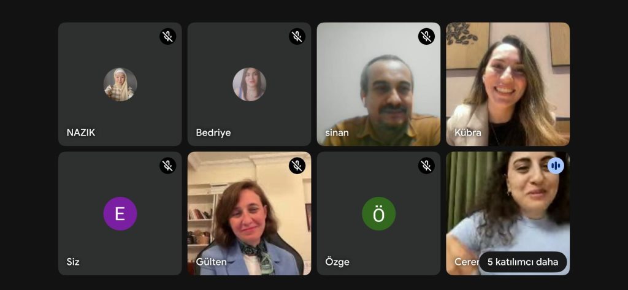Click the muted mic icon on Özge's tile
This screenshot has height=290, width=628.
427,166
